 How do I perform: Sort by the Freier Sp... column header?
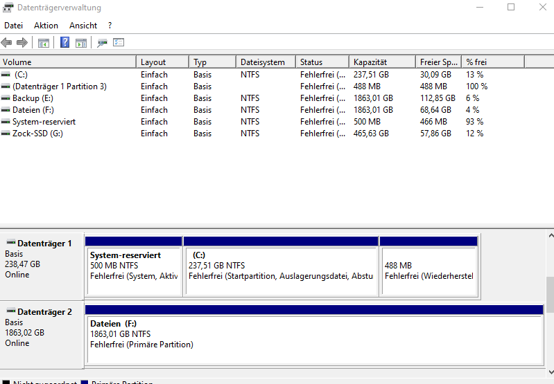coord(439,62)
